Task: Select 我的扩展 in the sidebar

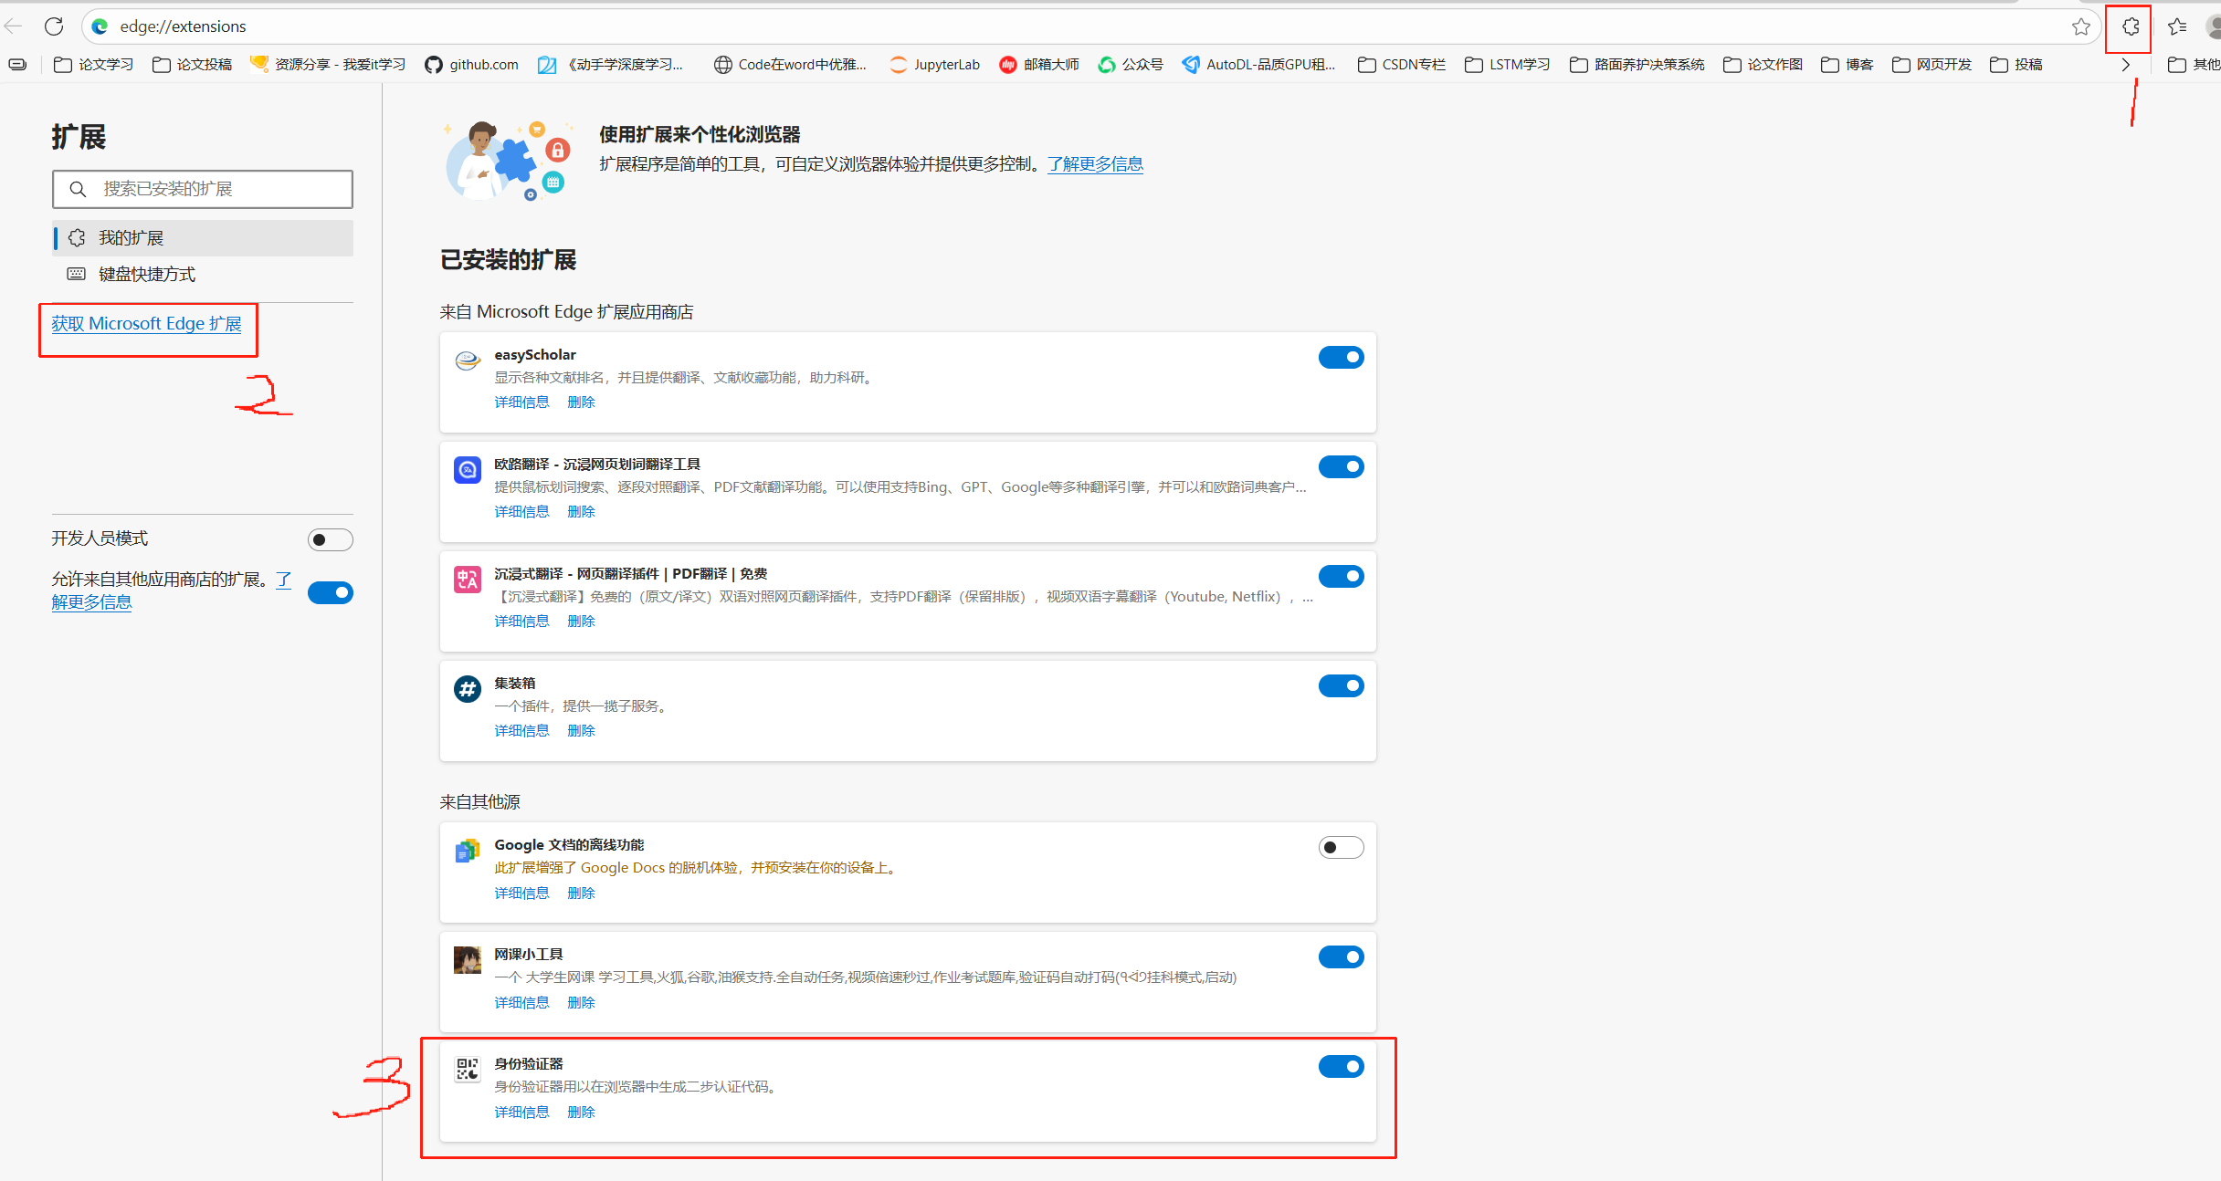Action: pyautogui.click(x=203, y=238)
